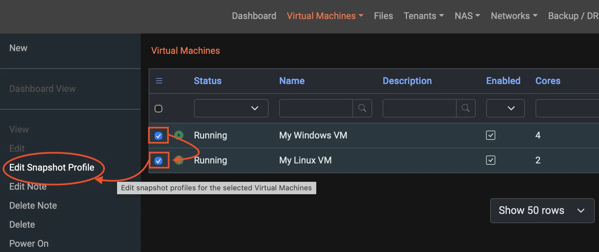Toggle Enabled checkbox for My Linux VM
The image size is (599, 252).
click(x=491, y=160)
